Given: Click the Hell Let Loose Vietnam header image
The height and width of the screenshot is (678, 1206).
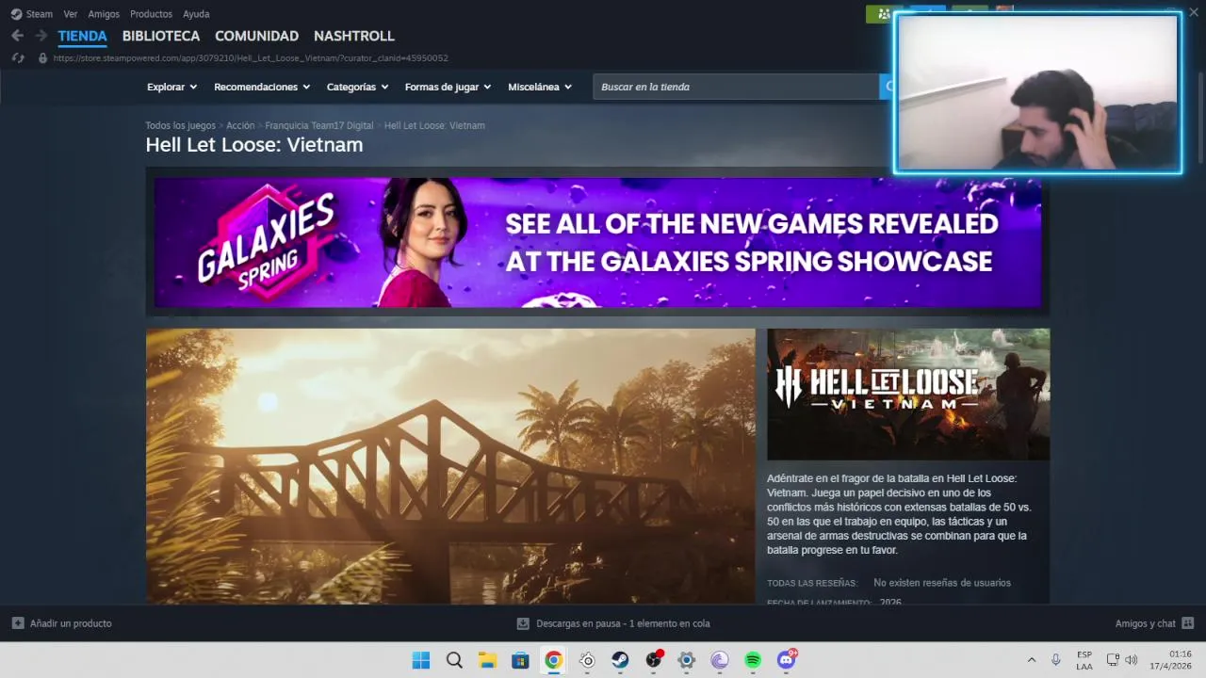Looking at the screenshot, I should coord(908,394).
